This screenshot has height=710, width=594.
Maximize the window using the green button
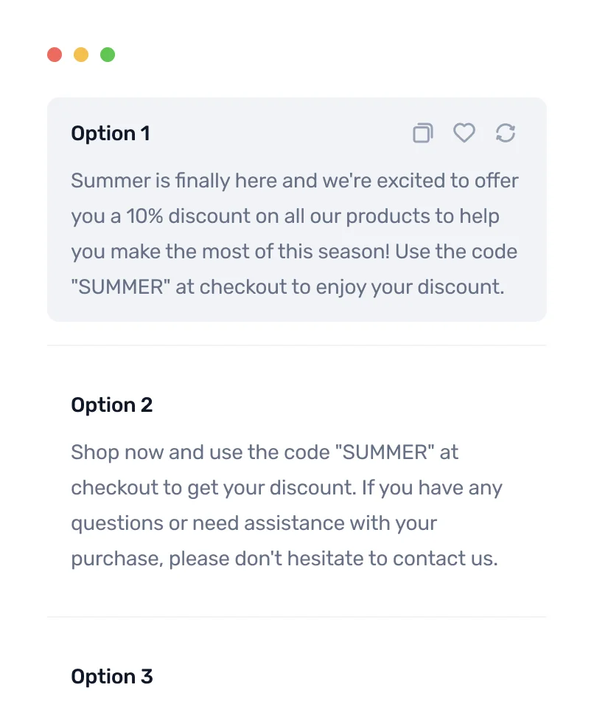click(x=108, y=55)
